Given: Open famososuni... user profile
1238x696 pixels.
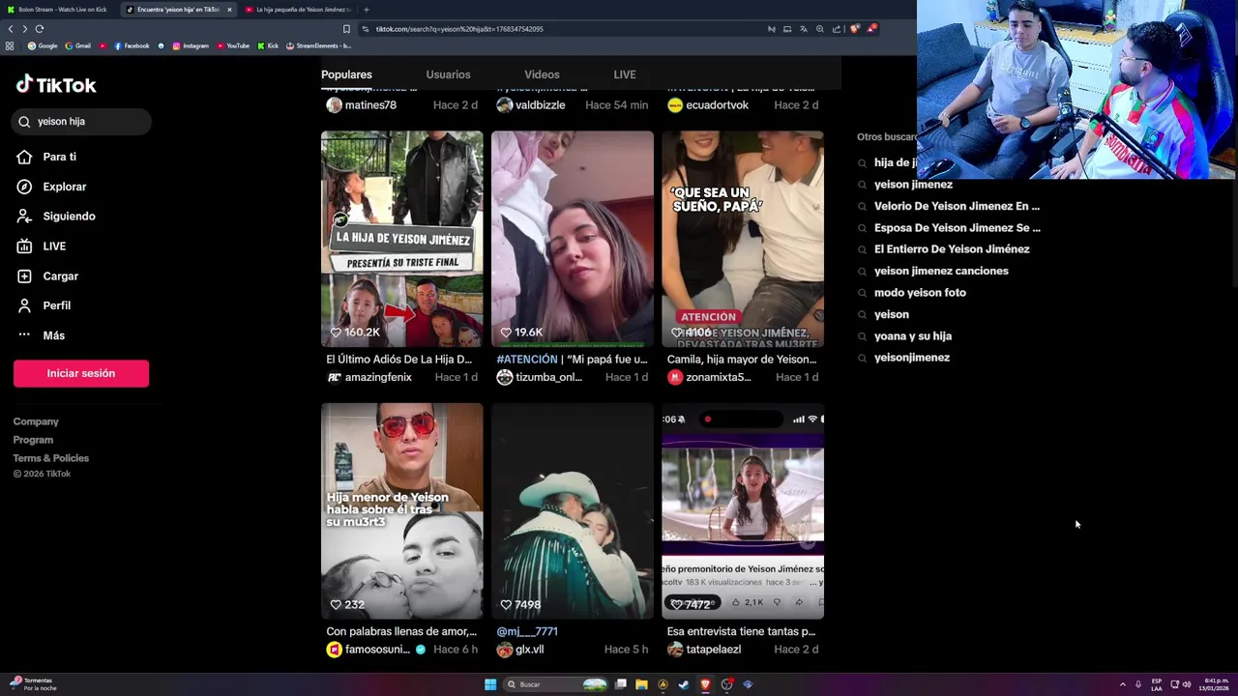Looking at the screenshot, I should coord(376,650).
